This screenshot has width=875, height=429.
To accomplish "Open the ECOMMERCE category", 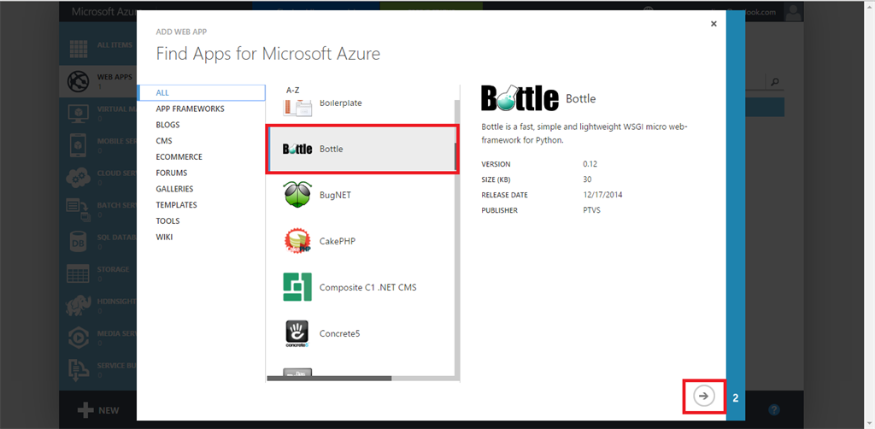I will point(179,157).
